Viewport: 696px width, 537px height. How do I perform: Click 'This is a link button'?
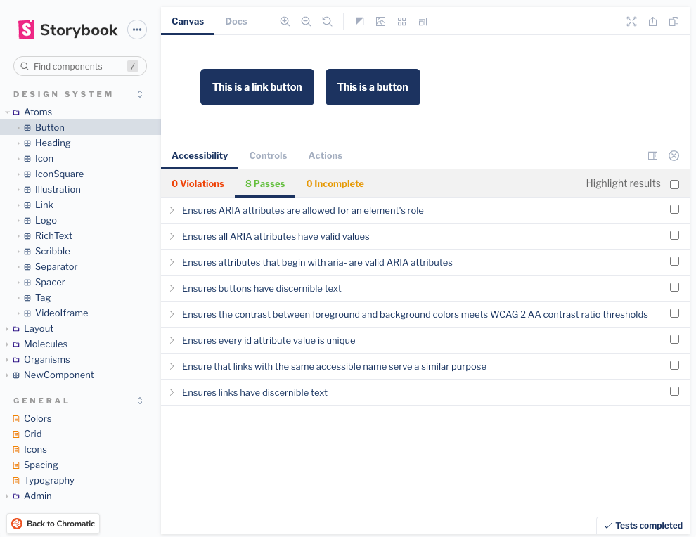(x=257, y=87)
